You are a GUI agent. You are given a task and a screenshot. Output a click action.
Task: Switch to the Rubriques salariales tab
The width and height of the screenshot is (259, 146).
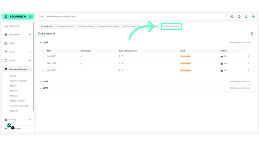click(65, 26)
